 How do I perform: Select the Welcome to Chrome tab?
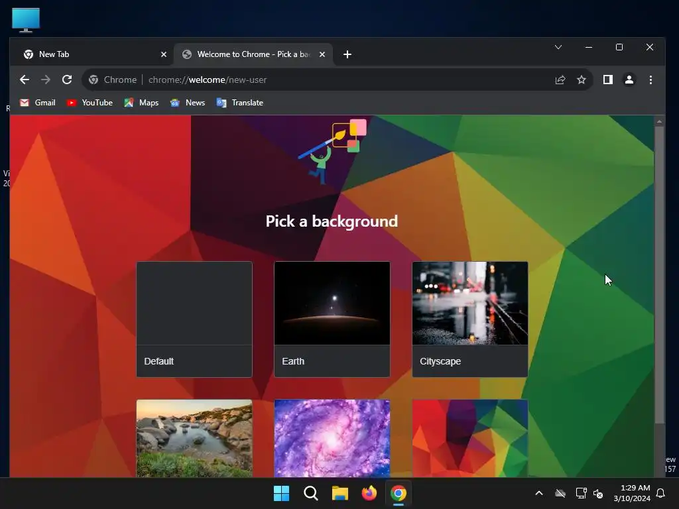pos(253,54)
